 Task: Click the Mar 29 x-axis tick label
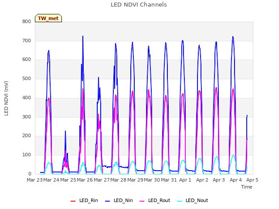click(135, 180)
